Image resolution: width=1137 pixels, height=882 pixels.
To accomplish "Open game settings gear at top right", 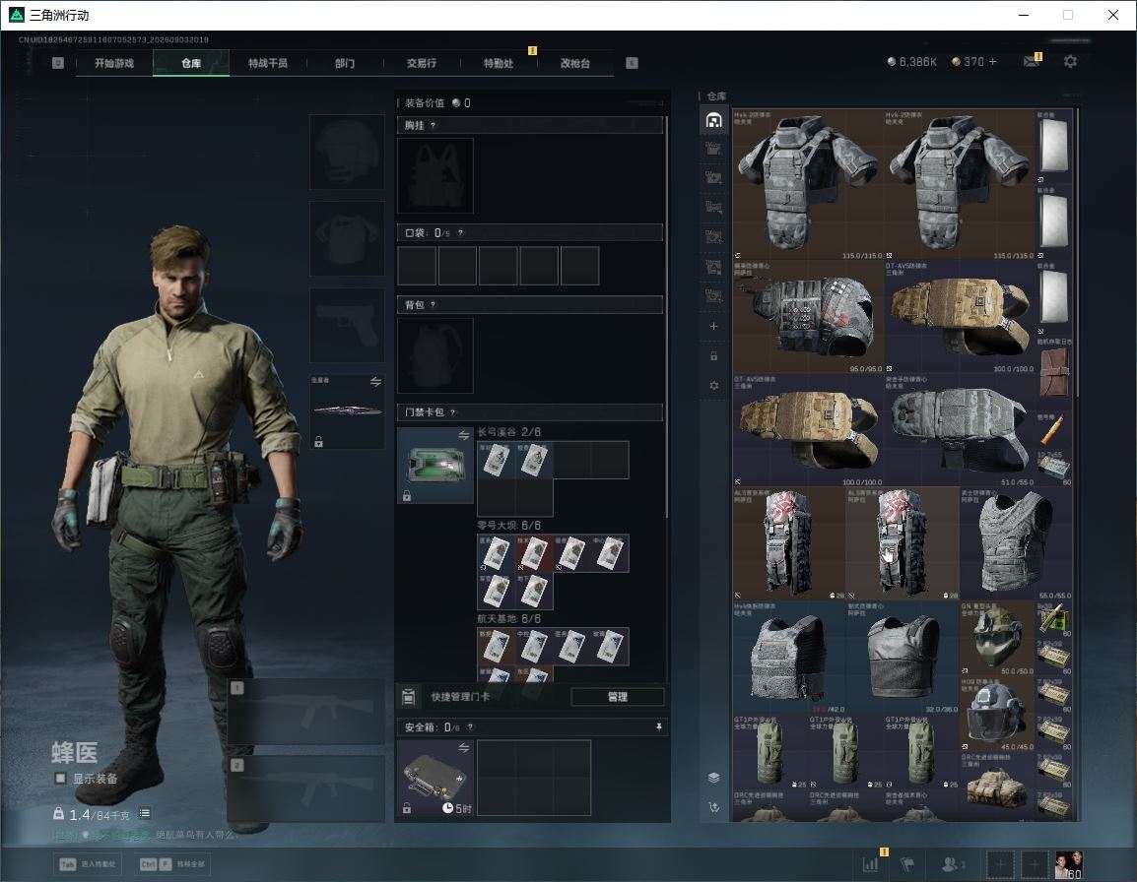I will tap(1070, 62).
